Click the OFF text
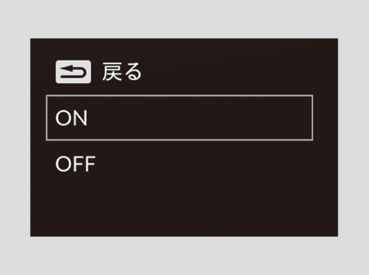 click(76, 163)
